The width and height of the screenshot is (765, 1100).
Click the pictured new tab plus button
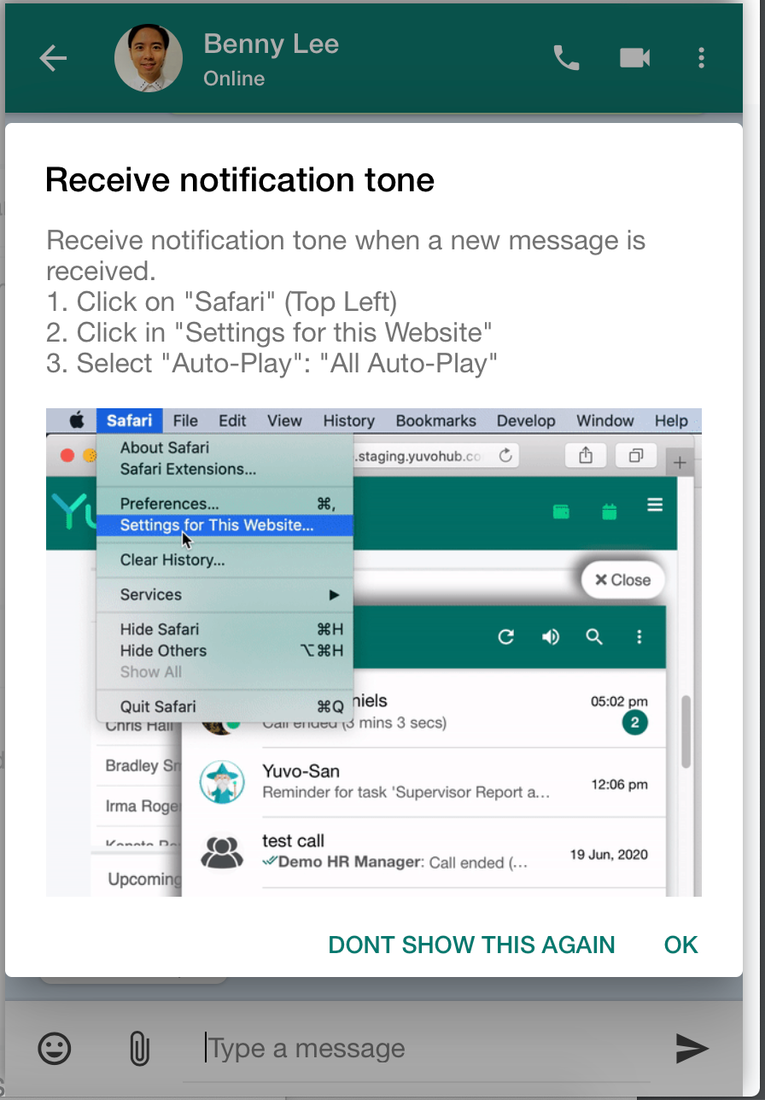[680, 462]
